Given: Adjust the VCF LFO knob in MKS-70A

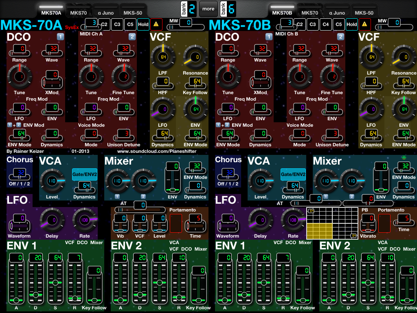Looking at the screenshot, I should (x=163, y=109).
